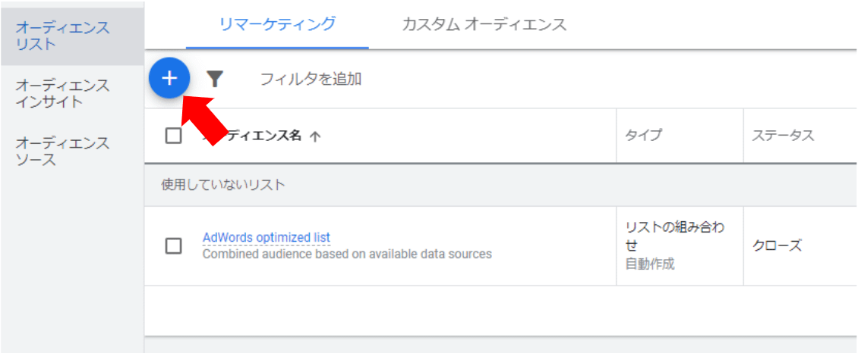The height and width of the screenshot is (353, 858).
Task: Select オーディエンス リスト in the sidebar
Action: point(62,36)
